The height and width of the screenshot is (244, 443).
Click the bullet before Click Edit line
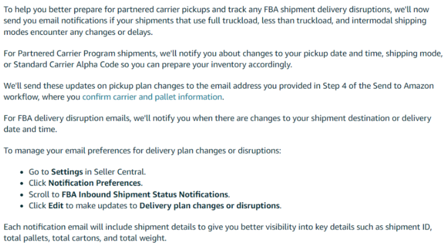(22, 206)
